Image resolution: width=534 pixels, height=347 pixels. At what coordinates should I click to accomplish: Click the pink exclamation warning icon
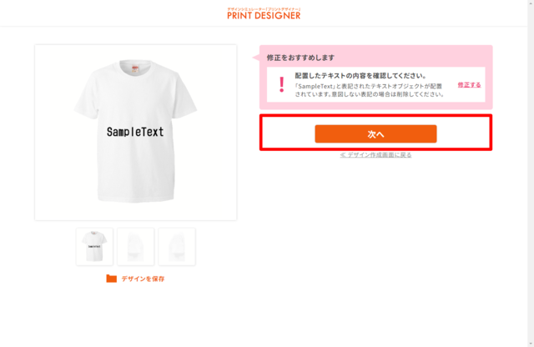pos(281,84)
